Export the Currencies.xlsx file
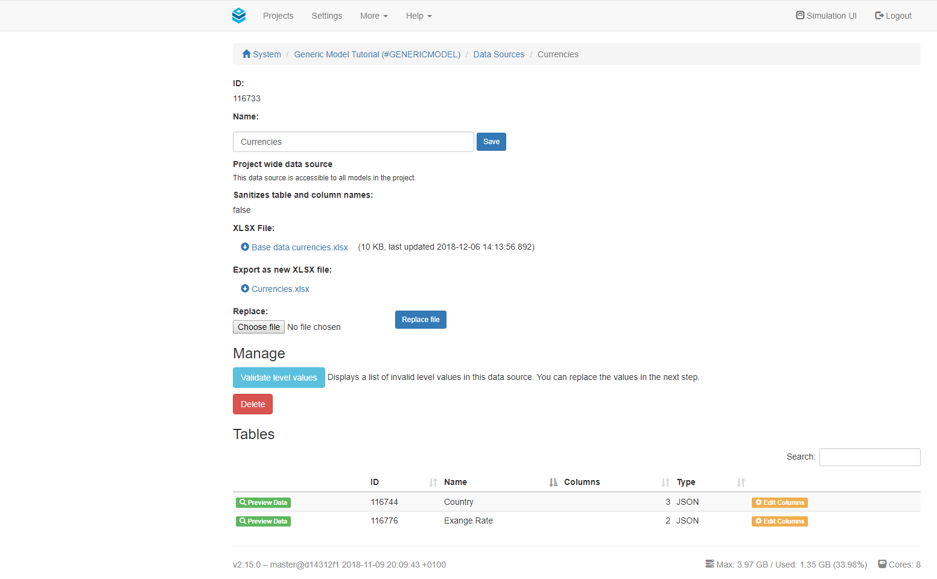This screenshot has height=579, width=937. point(280,289)
